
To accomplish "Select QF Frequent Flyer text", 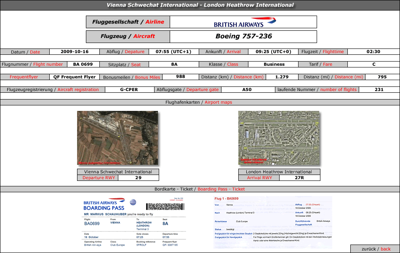I will 75,77.
